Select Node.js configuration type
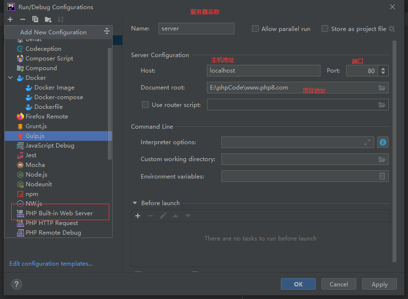Viewport: 408px width, 299px height. [58, 175]
